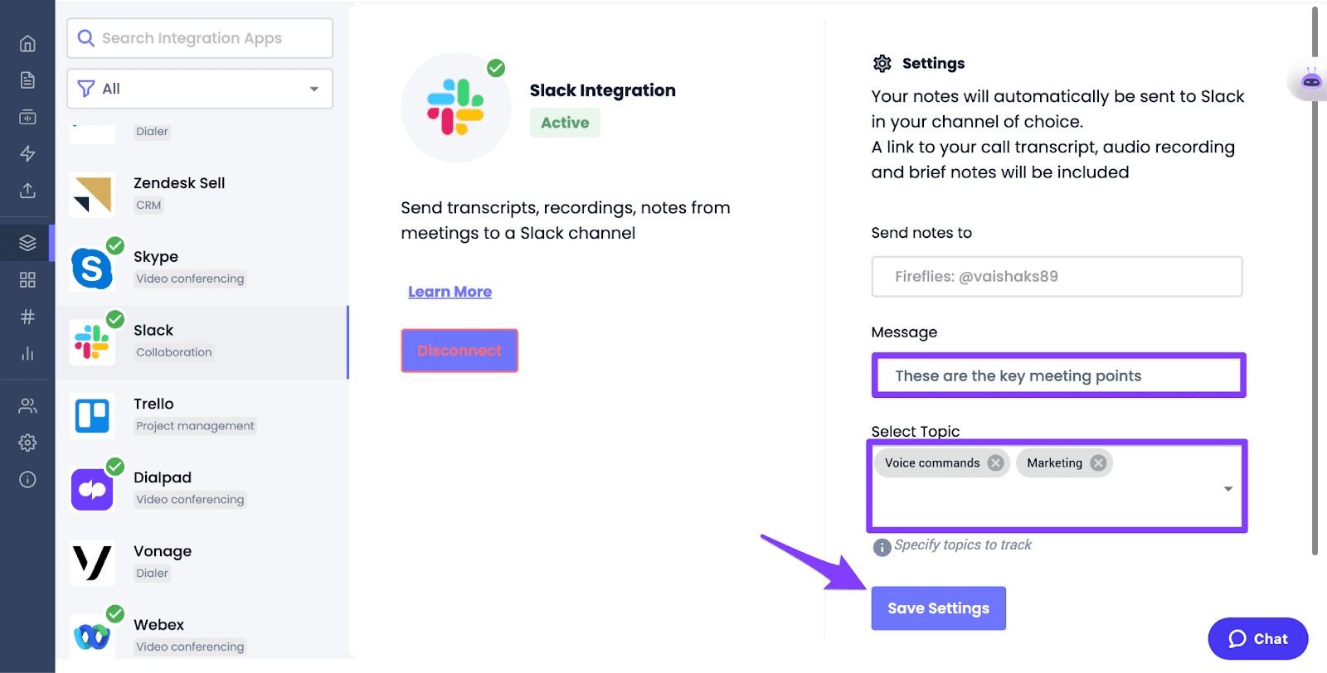Open the analytics bar chart icon
This screenshot has width=1327, height=673.
(x=27, y=353)
